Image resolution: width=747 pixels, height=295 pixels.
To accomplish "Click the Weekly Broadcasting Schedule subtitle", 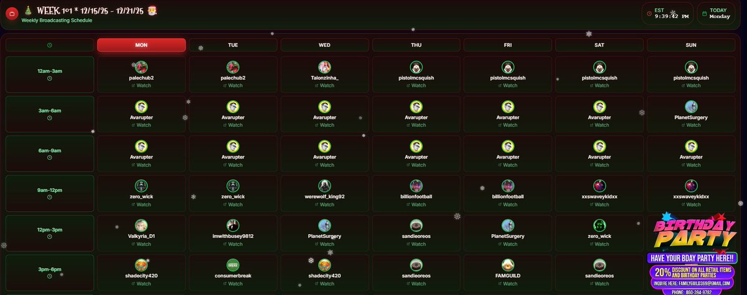I will tap(57, 20).
